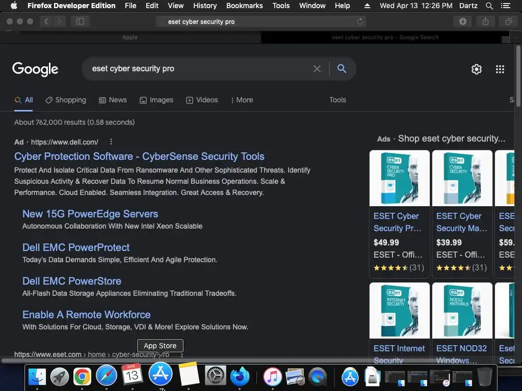This screenshot has height=391, width=522.
Task: Open Finder from the dock
Action: pyautogui.click(x=37, y=376)
